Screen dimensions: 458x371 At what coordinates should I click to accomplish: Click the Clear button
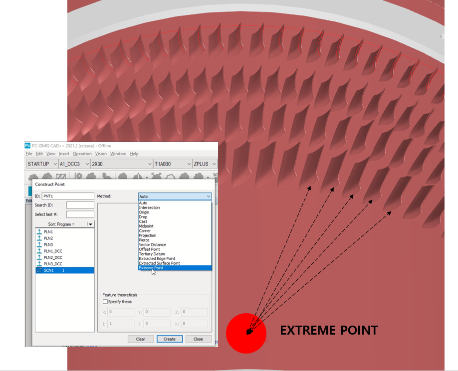(141, 339)
